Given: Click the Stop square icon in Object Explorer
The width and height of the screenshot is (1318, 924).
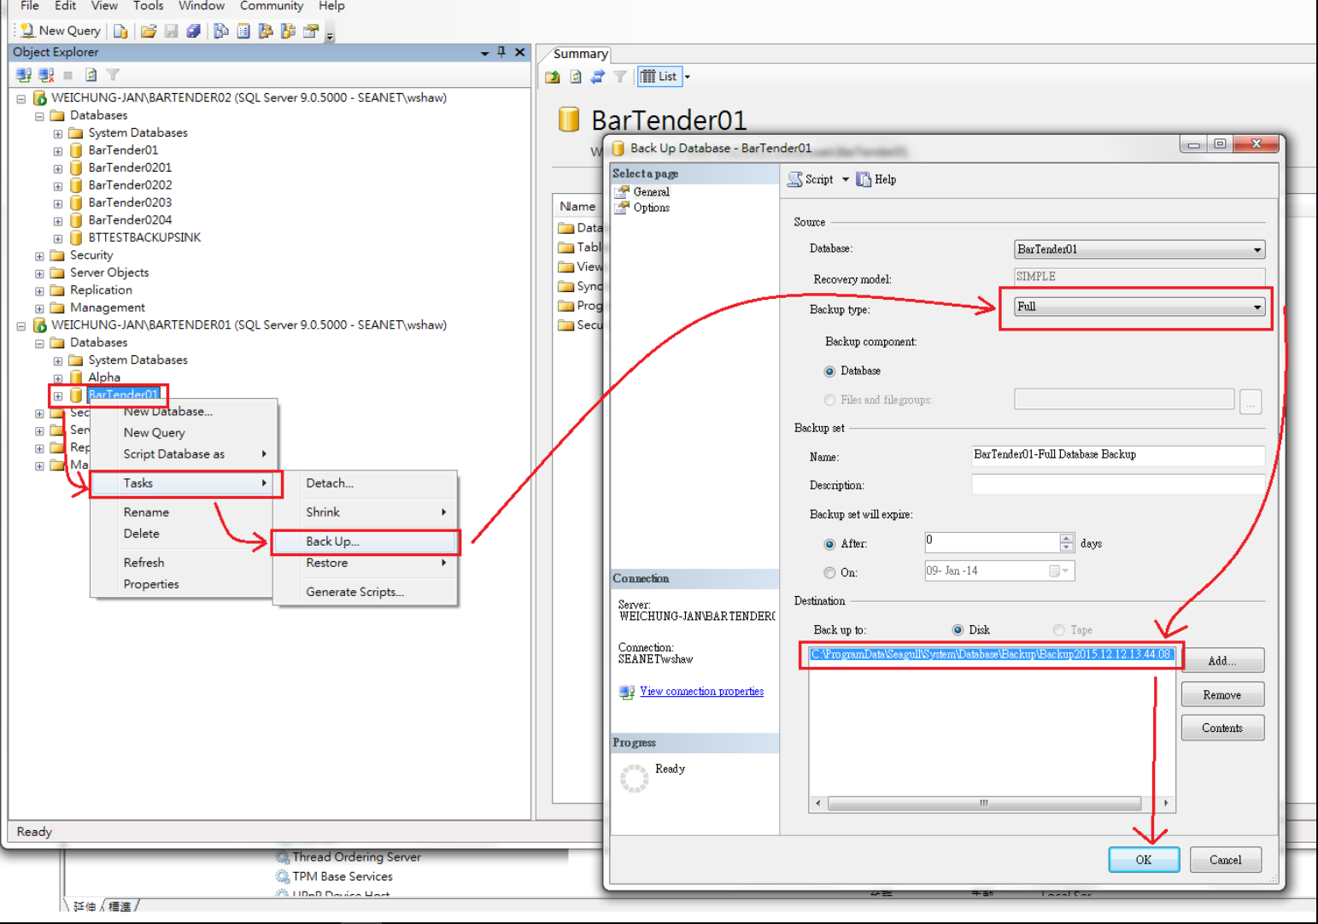Looking at the screenshot, I should (x=68, y=75).
